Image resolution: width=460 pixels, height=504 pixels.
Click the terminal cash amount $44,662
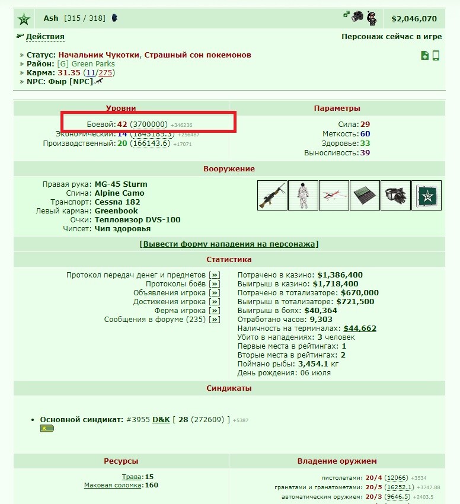(360, 328)
